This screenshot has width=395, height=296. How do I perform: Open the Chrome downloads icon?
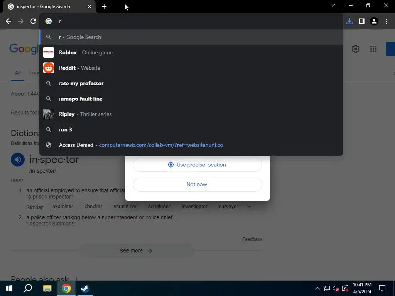pyautogui.click(x=349, y=22)
